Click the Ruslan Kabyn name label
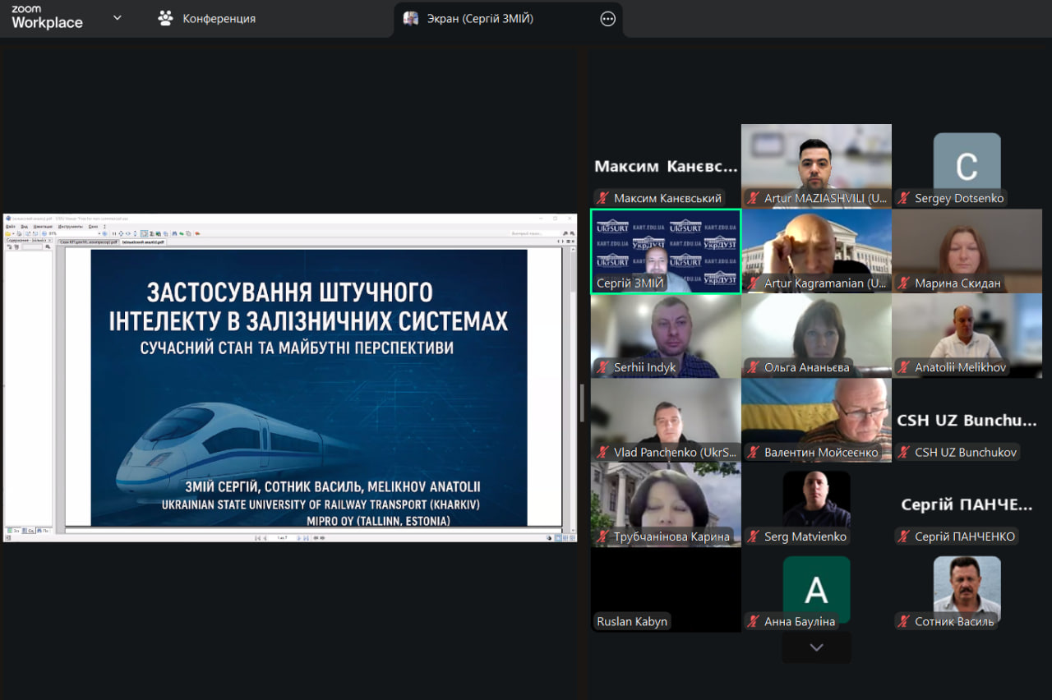This screenshot has height=700, width=1052. [632, 621]
